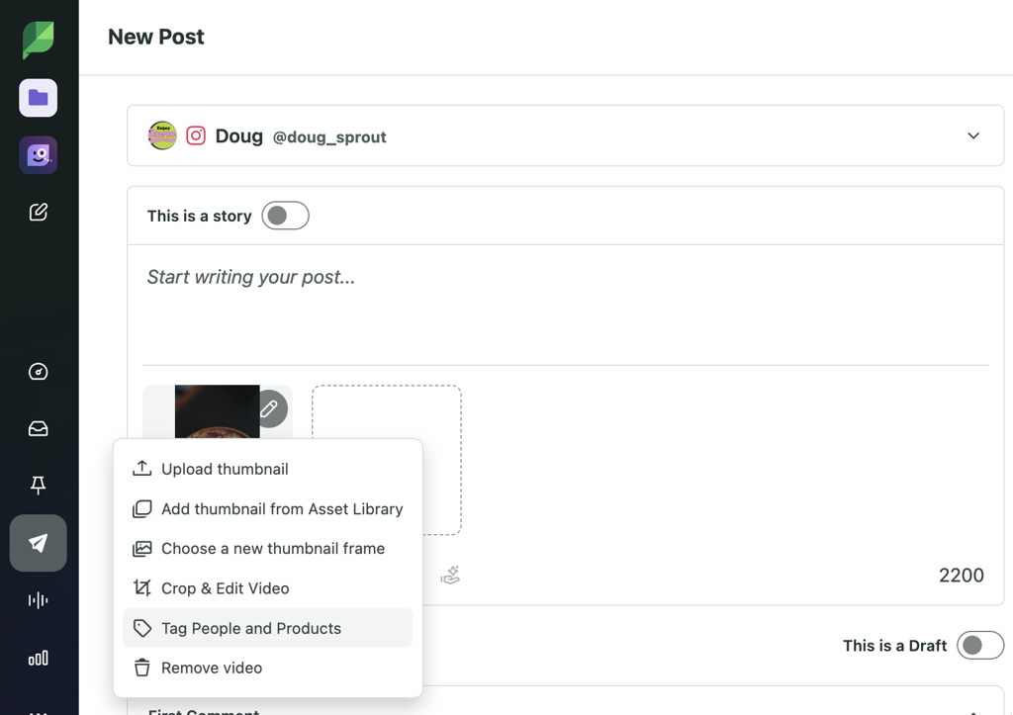
Task: Click the pin icon in sidebar
Action: (39, 485)
